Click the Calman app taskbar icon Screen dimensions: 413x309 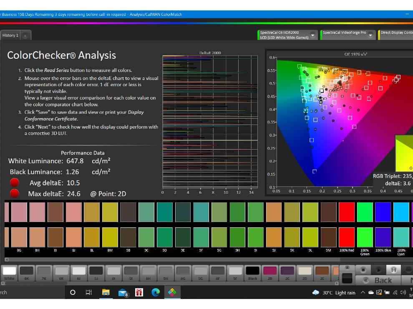172,292
